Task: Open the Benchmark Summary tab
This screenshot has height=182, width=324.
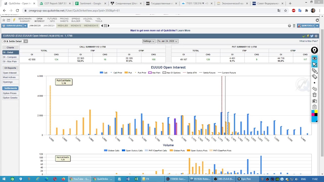Action: click(25, 20)
